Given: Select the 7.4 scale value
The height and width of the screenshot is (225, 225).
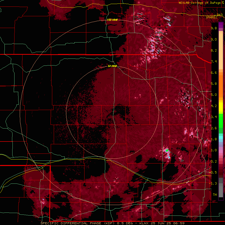Looking at the screenshot, I should [214, 61].
